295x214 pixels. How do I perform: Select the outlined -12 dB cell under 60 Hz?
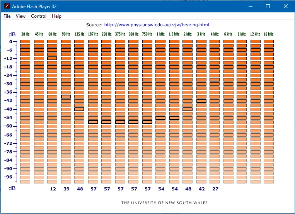pyautogui.click(x=52, y=58)
